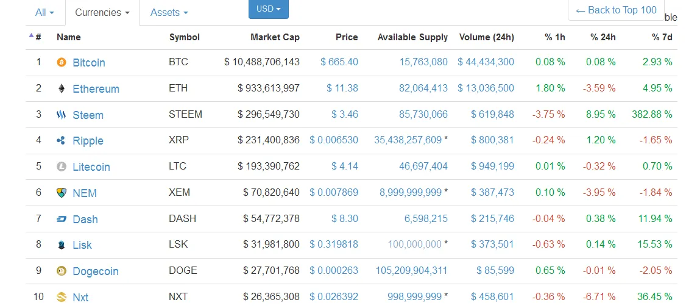Open the USD currency selector

pyautogui.click(x=269, y=9)
